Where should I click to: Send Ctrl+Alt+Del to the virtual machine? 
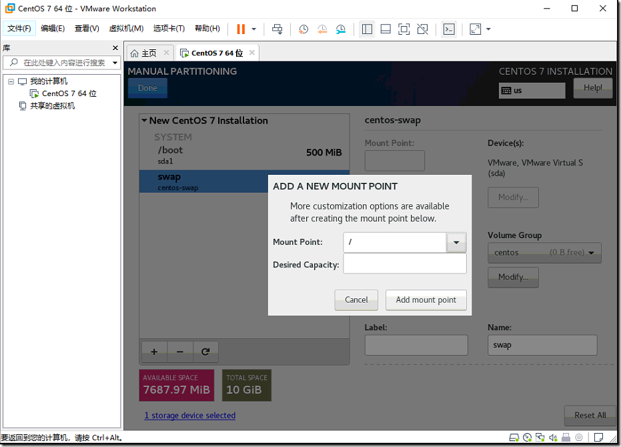point(277,29)
